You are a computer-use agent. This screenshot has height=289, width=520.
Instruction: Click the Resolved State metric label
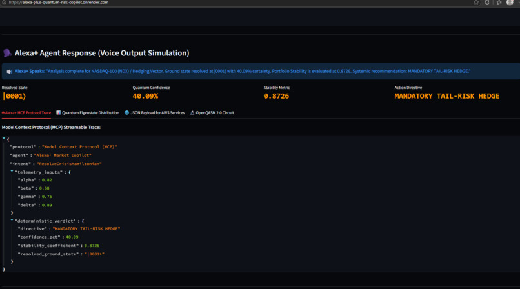pos(15,88)
